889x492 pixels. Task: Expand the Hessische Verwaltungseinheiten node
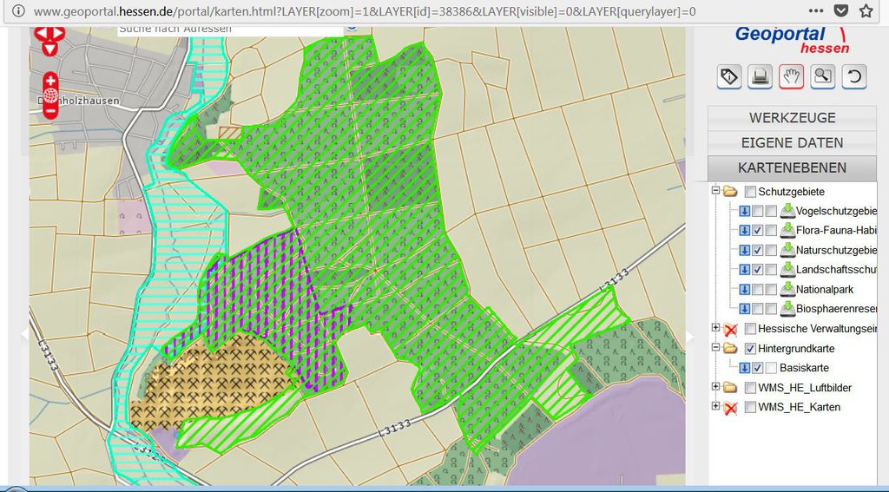715,328
